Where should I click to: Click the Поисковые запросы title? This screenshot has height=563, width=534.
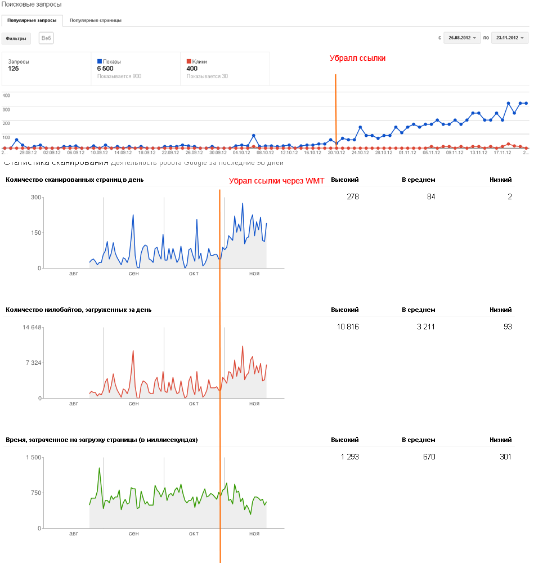tap(32, 5)
